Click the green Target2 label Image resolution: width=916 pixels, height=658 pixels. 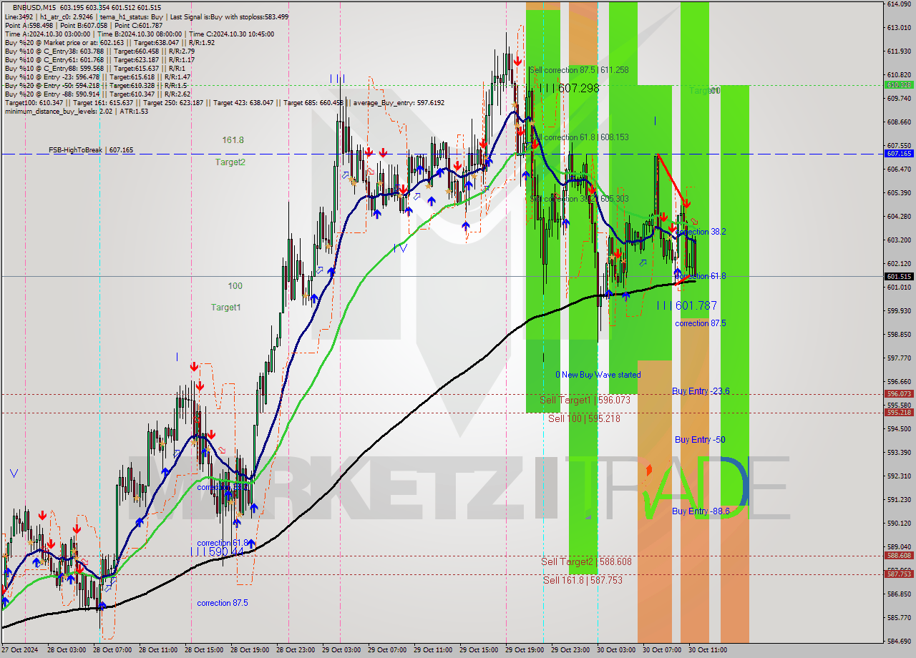click(230, 162)
